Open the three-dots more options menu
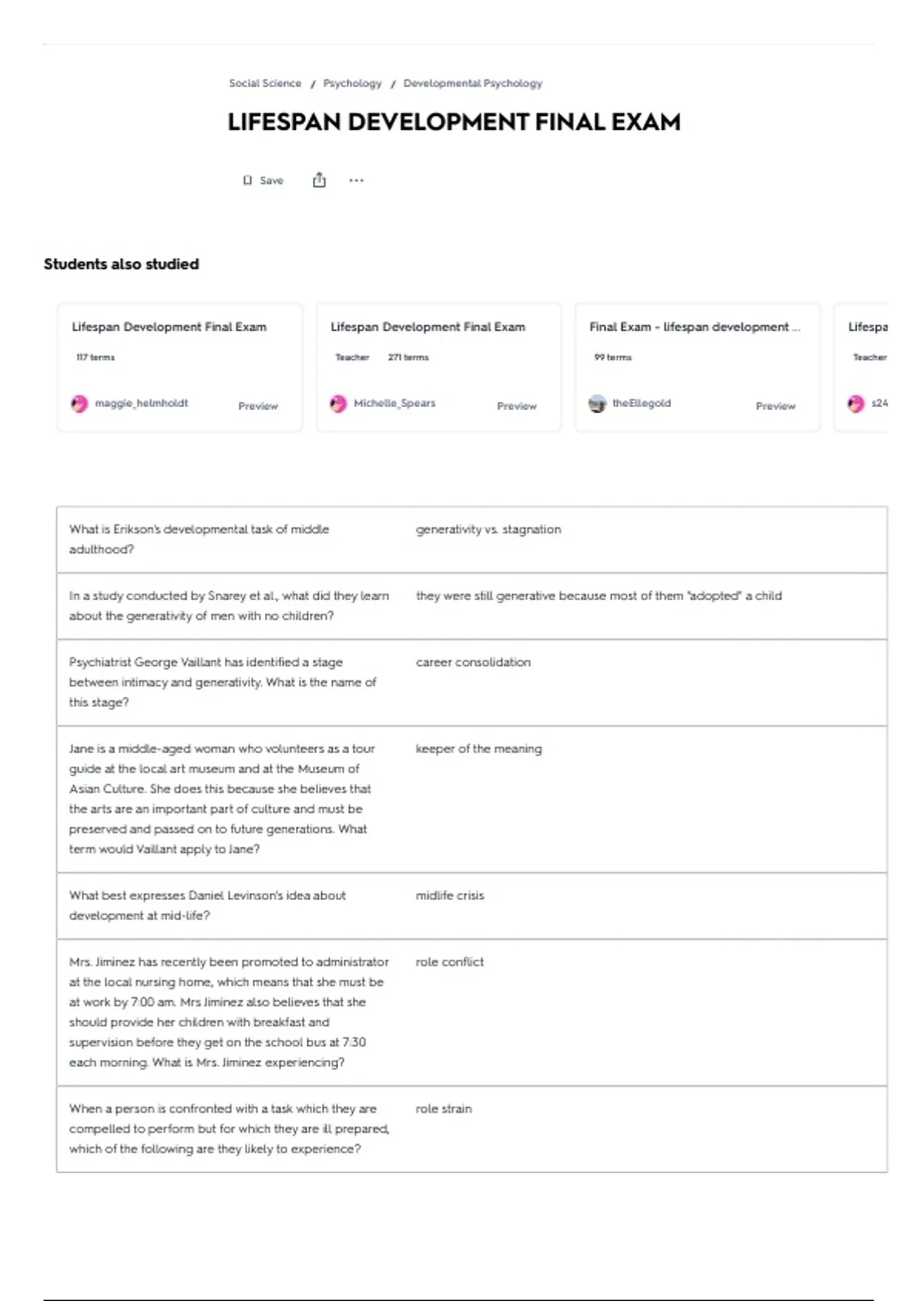The width and height of the screenshot is (918, 1301). tap(356, 181)
